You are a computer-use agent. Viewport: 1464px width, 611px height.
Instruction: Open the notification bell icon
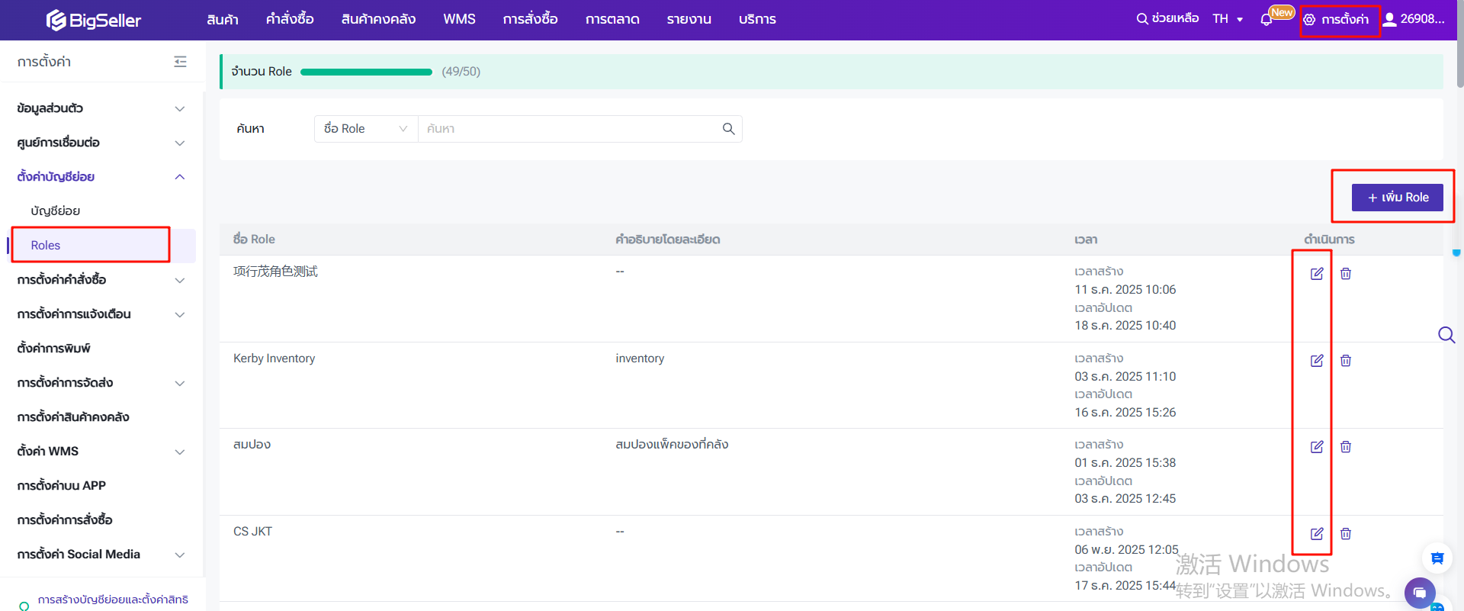(1267, 20)
